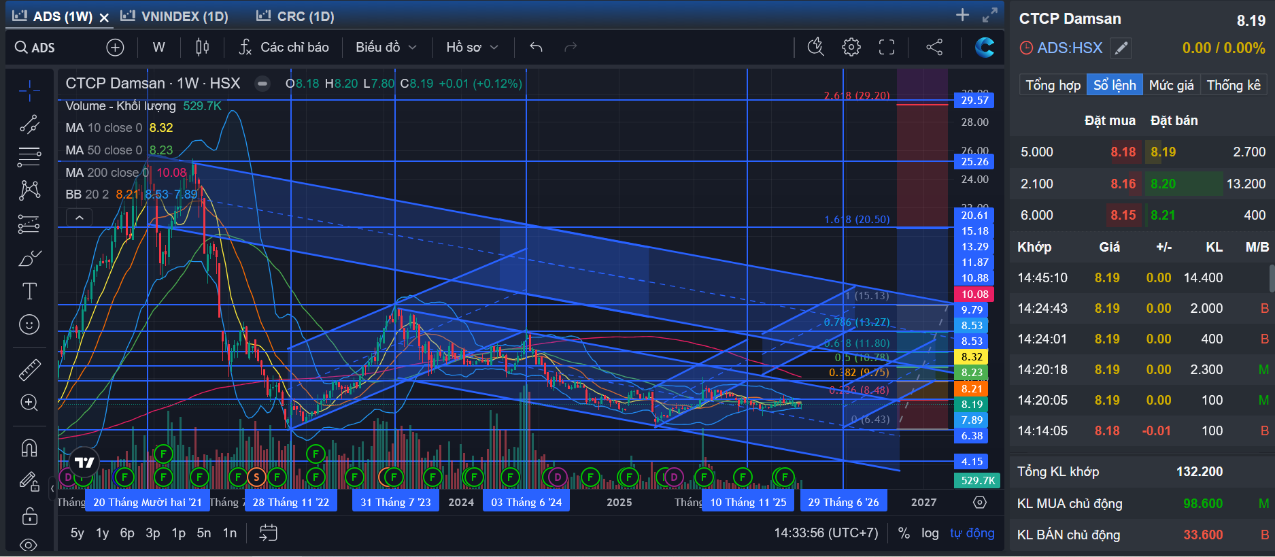Image resolution: width=1275 pixels, height=557 pixels.
Task: Switch to CRC (1D) tab
Action: 295,16
